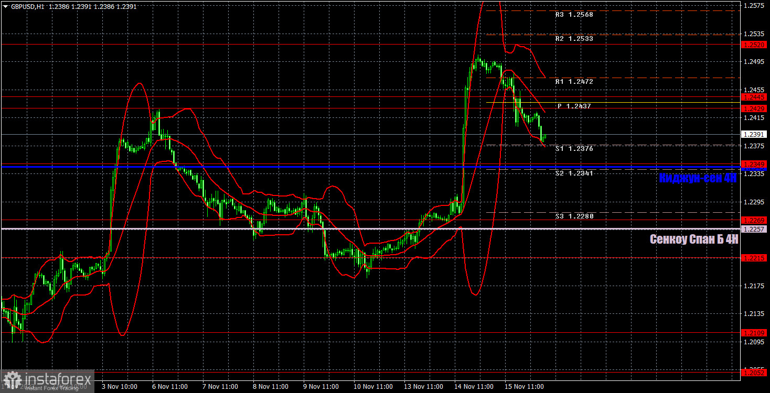The height and width of the screenshot is (393, 770).
Task: Click the 3 Nov 10:00 time label
Action: (120, 387)
